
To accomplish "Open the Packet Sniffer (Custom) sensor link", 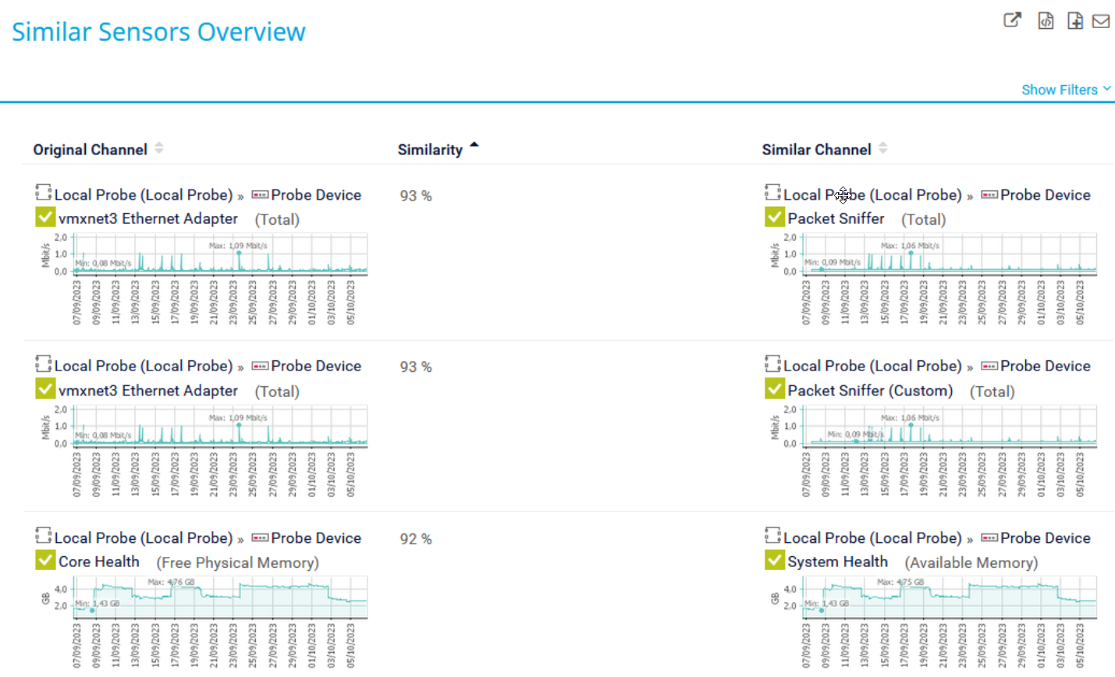I will [x=870, y=391].
